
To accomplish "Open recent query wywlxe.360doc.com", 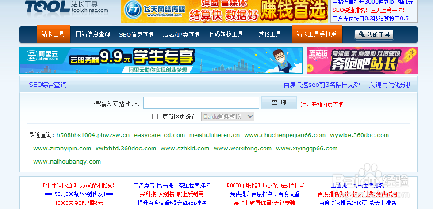I will 360,135.
